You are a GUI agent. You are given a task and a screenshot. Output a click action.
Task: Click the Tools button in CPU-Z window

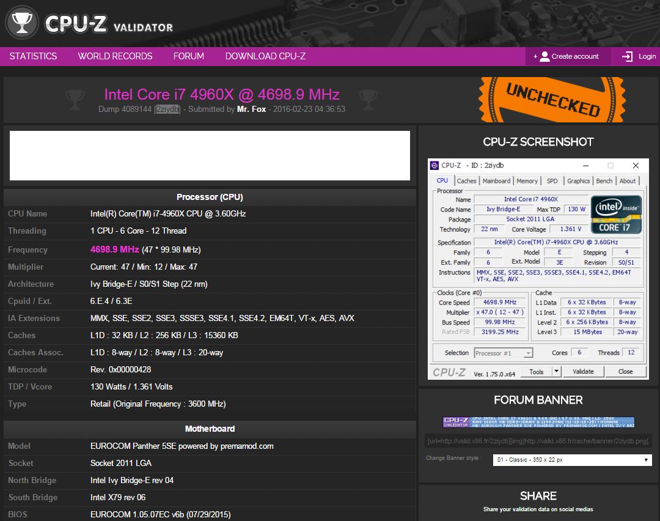pos(537,371)
